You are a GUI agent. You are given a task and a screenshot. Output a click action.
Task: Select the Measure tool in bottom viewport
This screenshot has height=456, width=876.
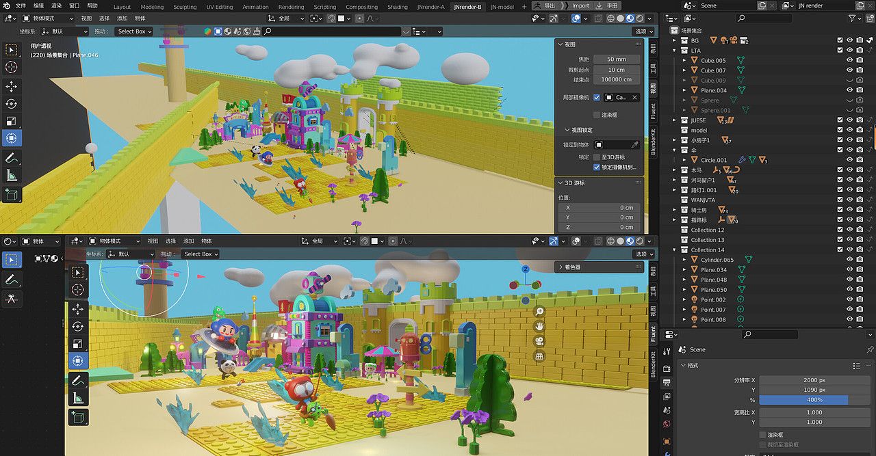click(x=78, y=399)
